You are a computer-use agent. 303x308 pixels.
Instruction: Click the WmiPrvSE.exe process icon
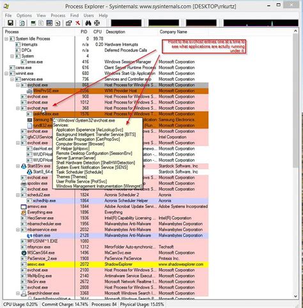click(x=29, y=91)
